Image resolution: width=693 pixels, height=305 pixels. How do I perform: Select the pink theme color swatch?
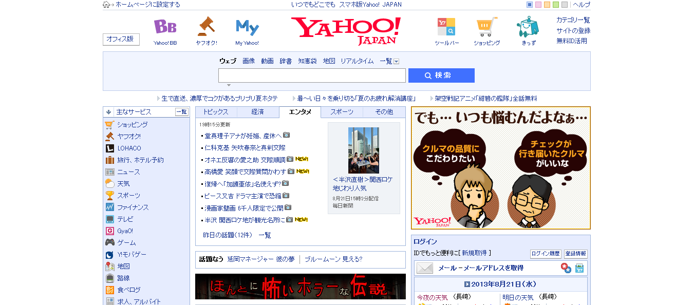(538, 5)
